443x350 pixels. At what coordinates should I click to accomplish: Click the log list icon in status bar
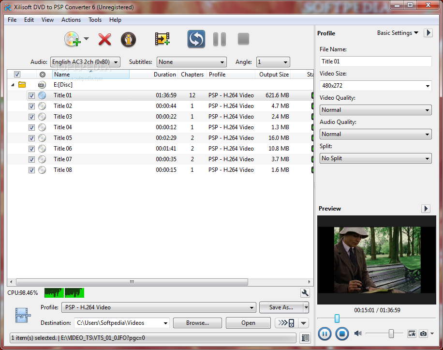pos(305,338)
